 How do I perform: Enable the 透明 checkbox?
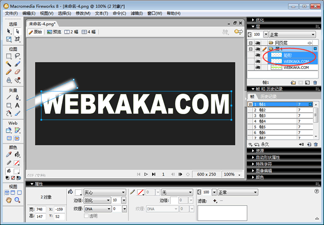(x=86, y=216)
